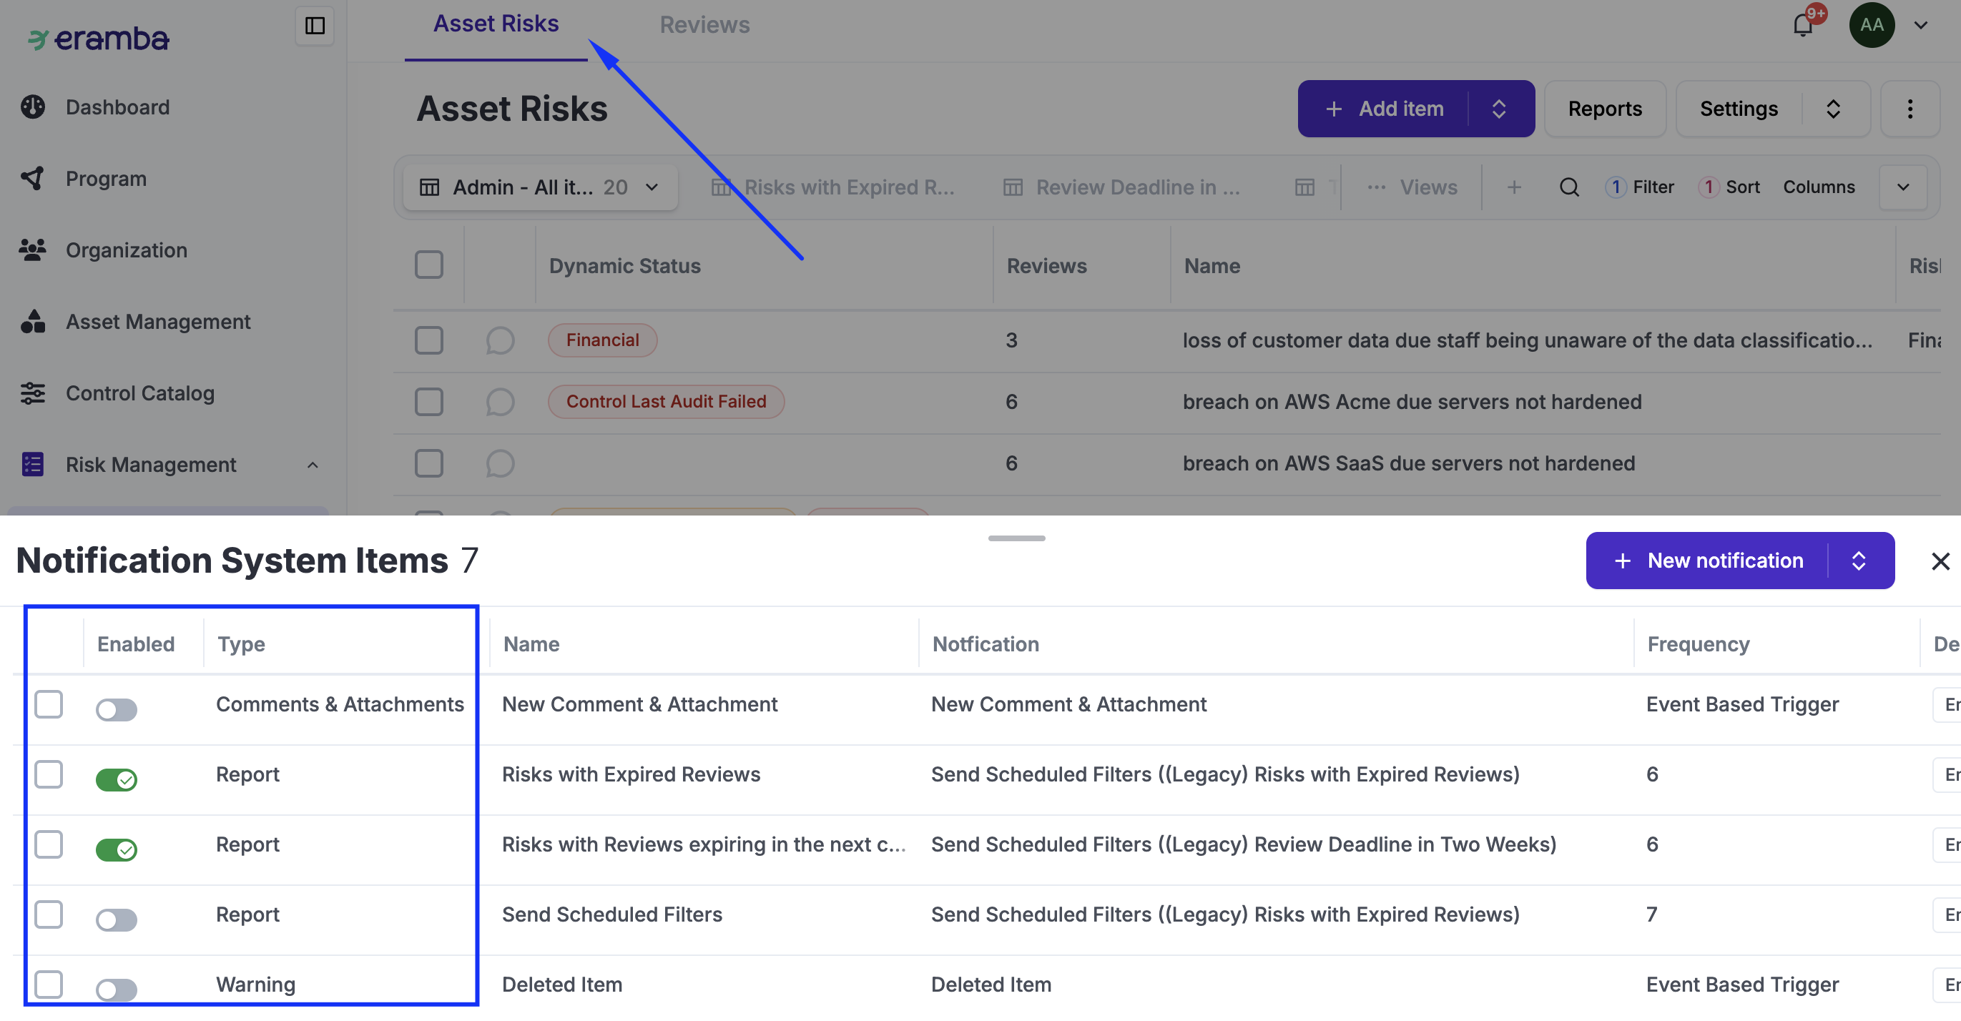Close the Notification System Items panel
Image resolution: width=1961 pixels, height=1021 pixels.
click(x=1940, y=561)
